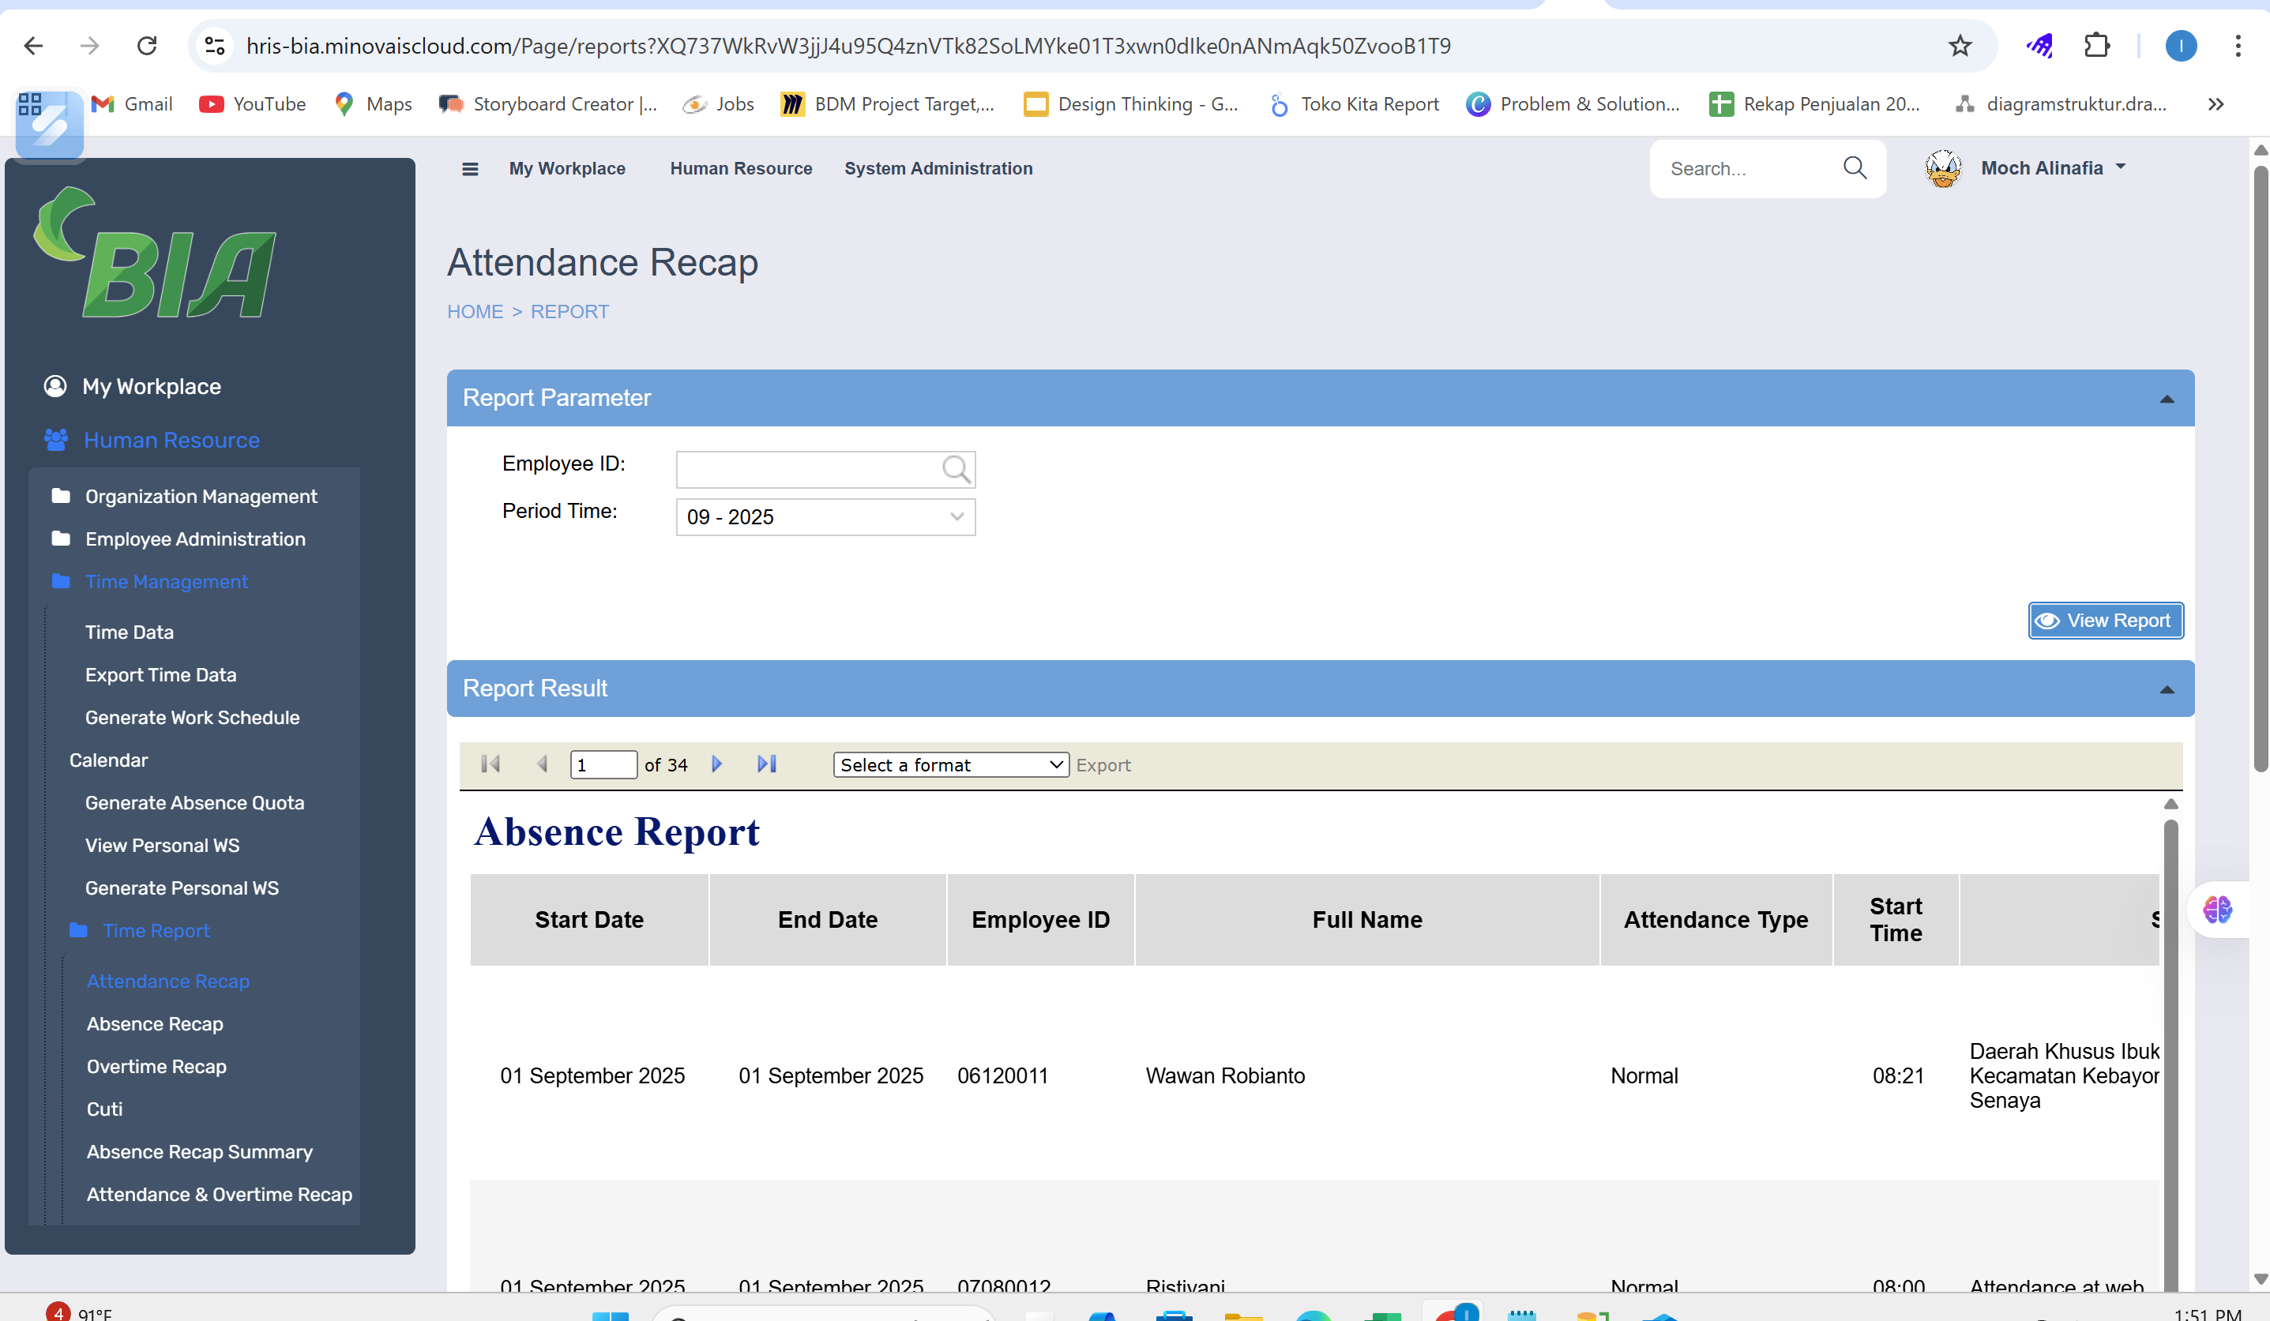The image size is (2270, 1321).
Task: Open the Period Time dropdown
Action: tap(825, 517)
